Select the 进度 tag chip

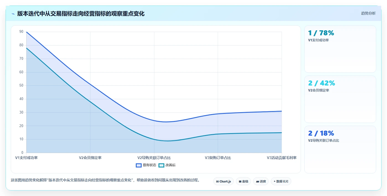coord(261,181)
